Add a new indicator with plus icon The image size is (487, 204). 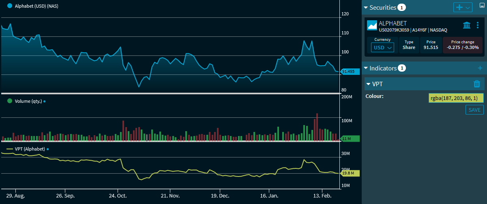[x=480, y=68]
